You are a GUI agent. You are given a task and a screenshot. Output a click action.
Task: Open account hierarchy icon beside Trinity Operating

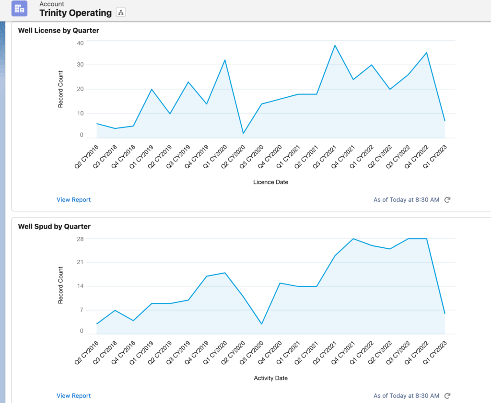(x=121, y=13)
